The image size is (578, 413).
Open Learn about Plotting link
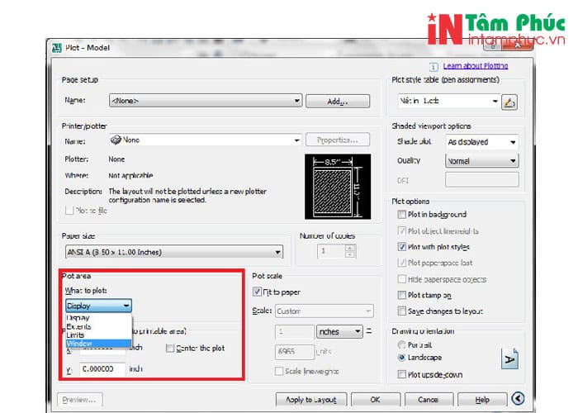476,66
